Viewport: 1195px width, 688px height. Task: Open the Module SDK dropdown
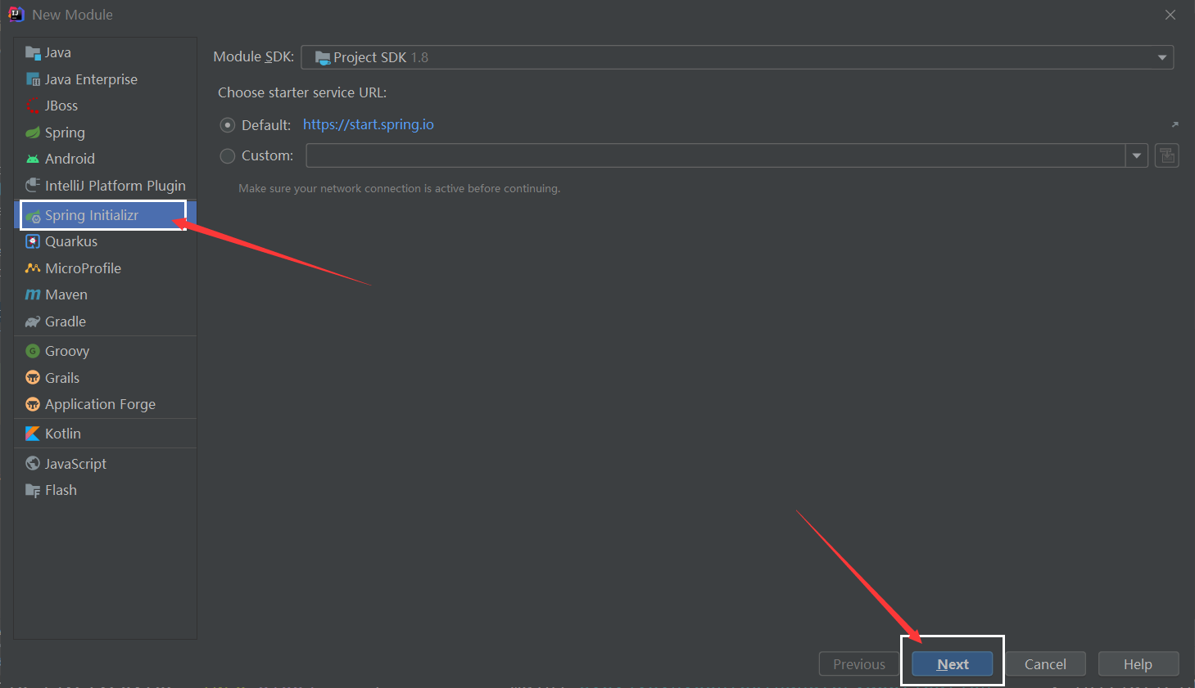pyautogui.click(x=737, y=57)
